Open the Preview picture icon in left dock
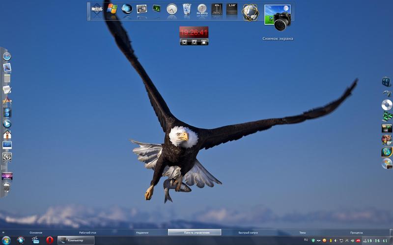The height and width of the screenshot is (245, 393). tap(7, 68)
